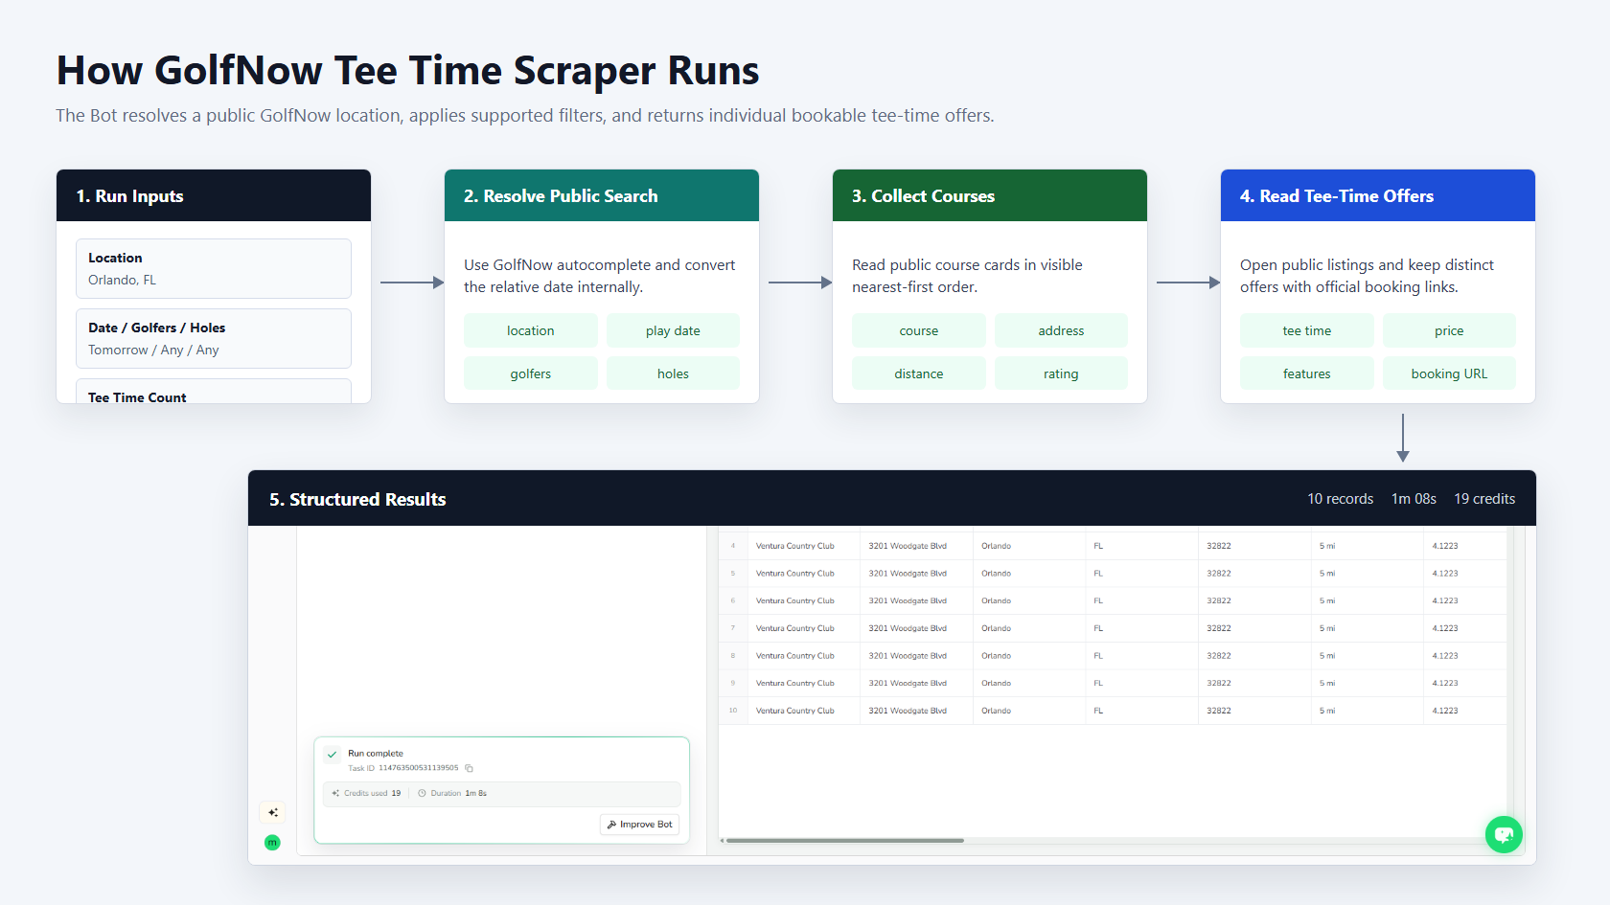Click the "How GolfNow Tee Time Scraper Runs" title

point(407,71)
